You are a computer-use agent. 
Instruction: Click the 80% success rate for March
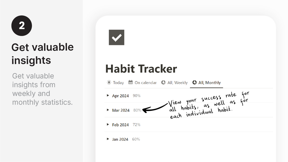click(x=137, y=110)
